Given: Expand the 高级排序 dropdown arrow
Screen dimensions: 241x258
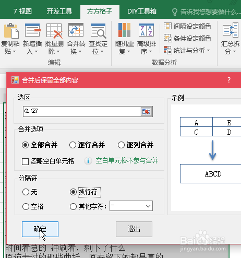Looking at the screenshot, I should (151, 52).
